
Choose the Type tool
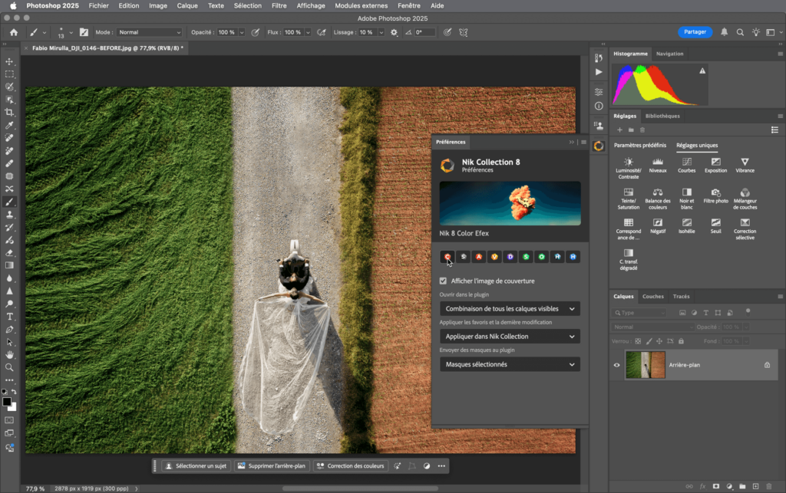[9, 317]
